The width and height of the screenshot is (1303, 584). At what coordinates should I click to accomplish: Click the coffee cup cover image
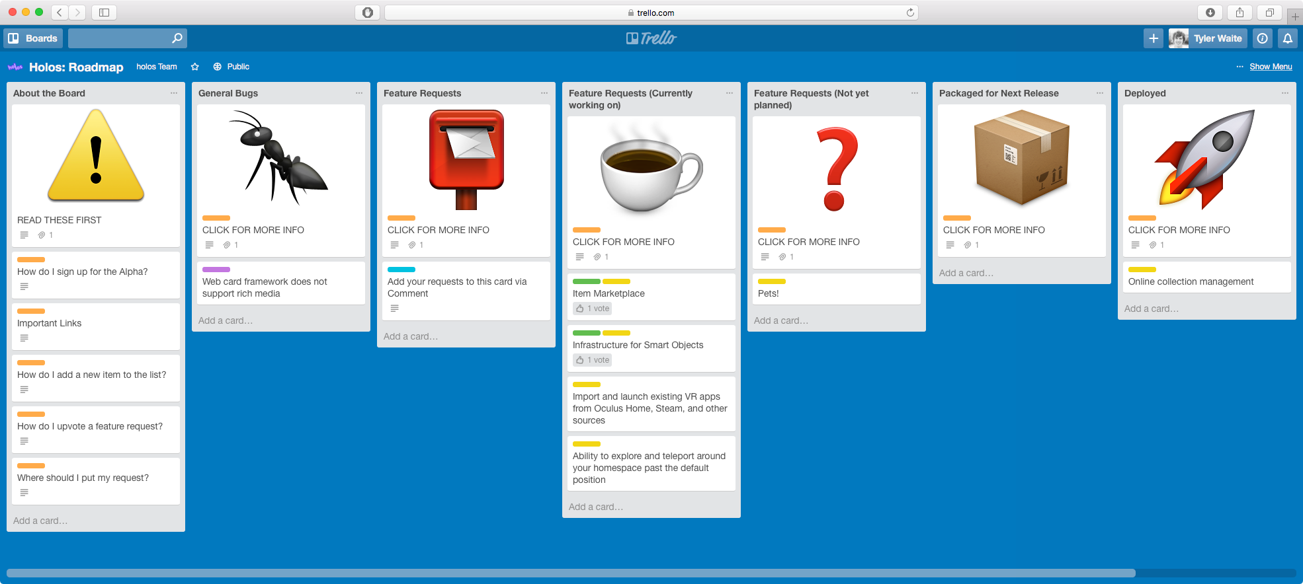click(x=651, y=170)
